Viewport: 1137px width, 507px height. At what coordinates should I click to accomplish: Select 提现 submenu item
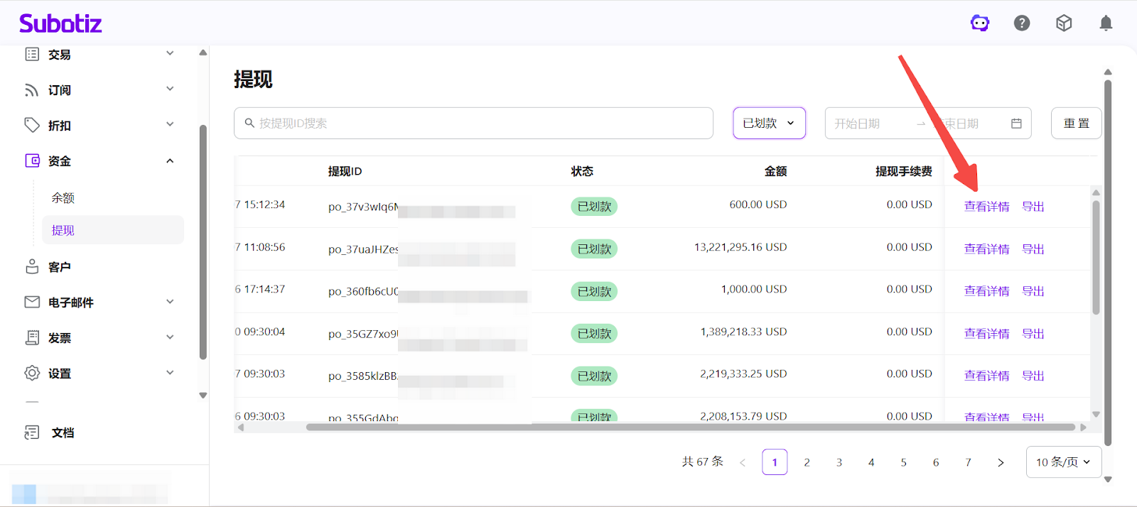point(63,231)
